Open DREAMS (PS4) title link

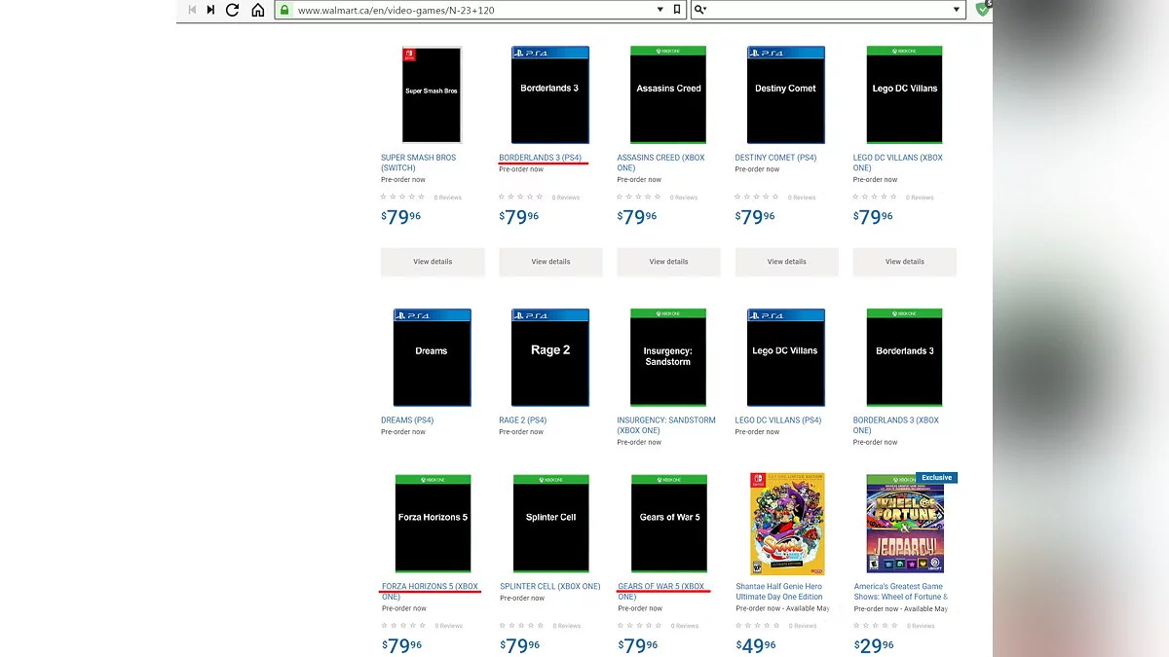pyautogui.click(x=407, y=420)
